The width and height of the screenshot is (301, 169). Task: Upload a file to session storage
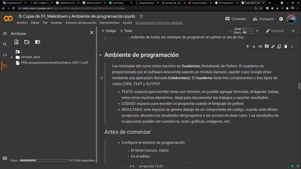16,42
